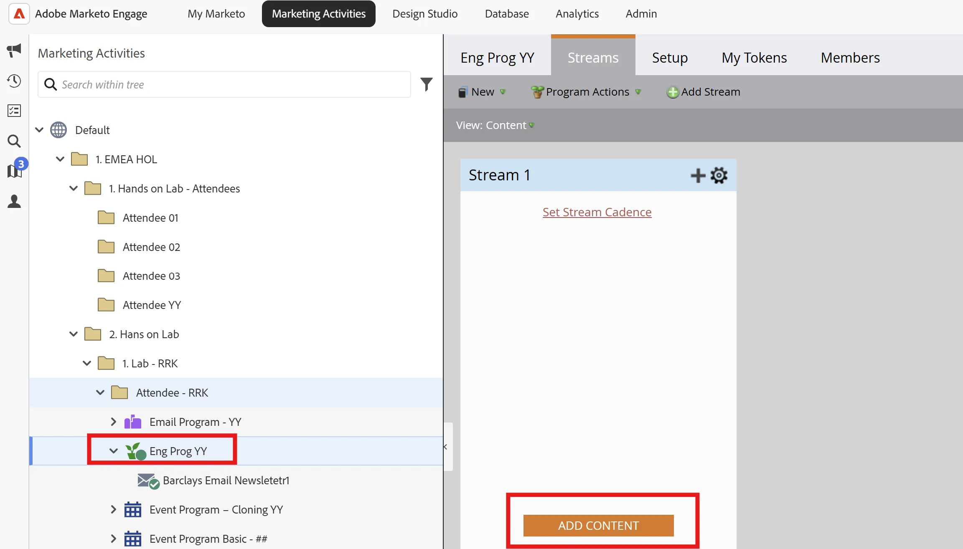Click the Event Program – Cloning YY calendar icon
This screenshot has height=549, width=963.
coord(133,510)
